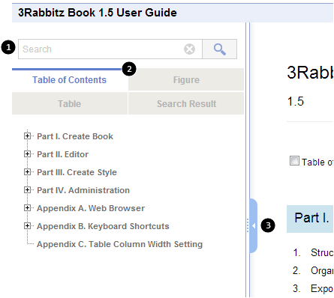The width and height of the screenshot is (334, 298).
Task: Clear the search field with the X icon
Action: (189, 49)
